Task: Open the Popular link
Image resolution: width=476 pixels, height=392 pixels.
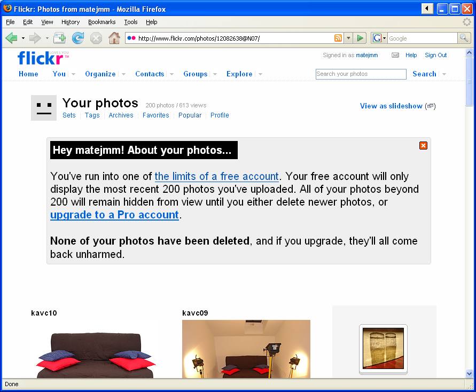Action: pos(190,115)
